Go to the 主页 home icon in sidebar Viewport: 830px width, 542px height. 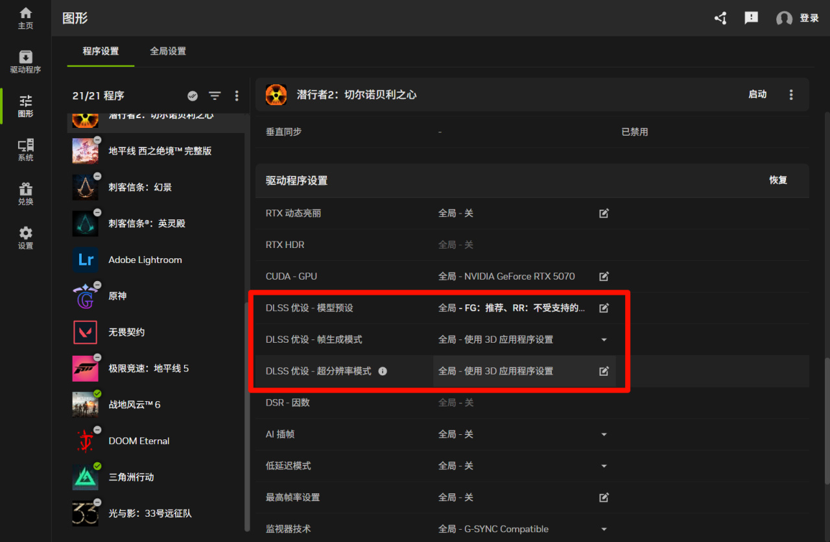coord(25,18)
